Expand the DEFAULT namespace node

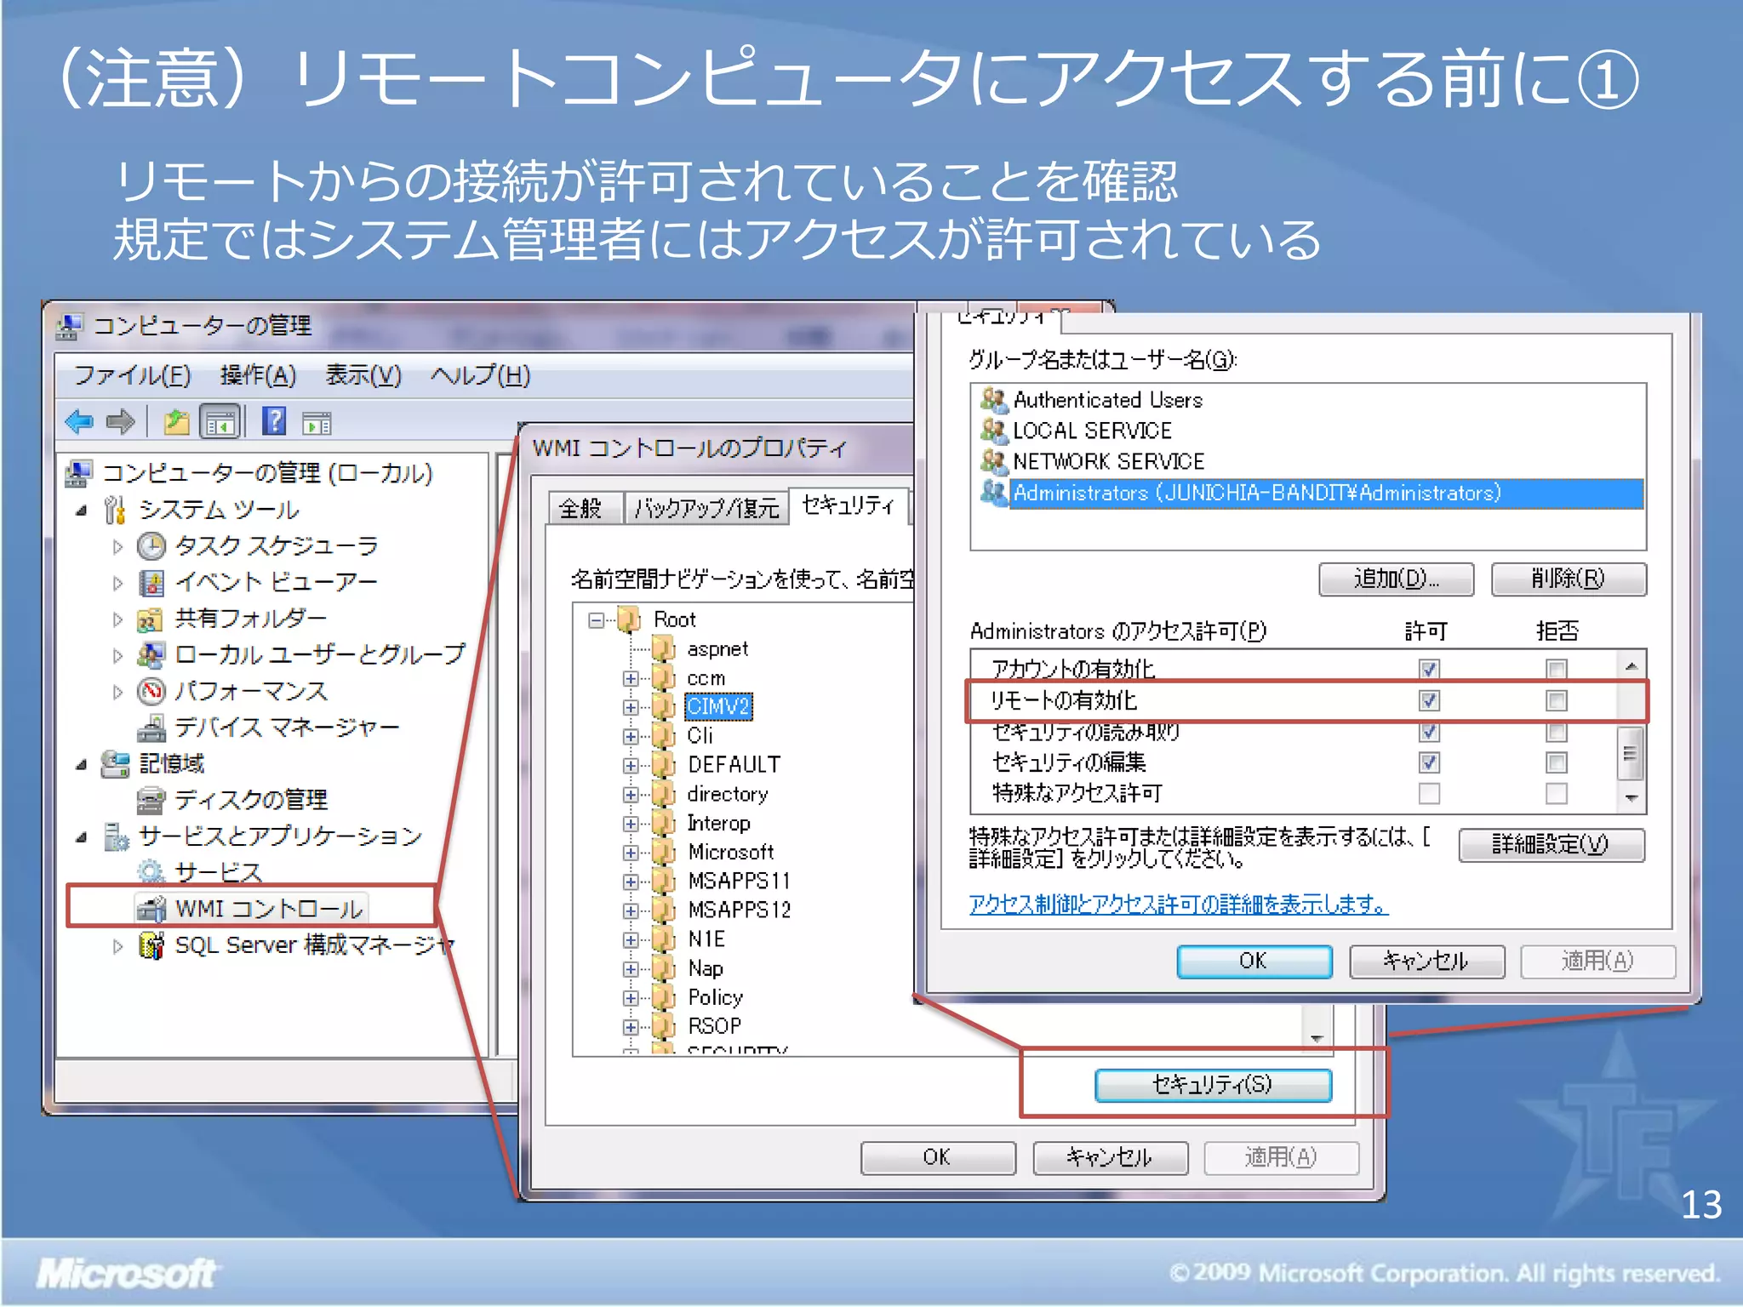(630, 765)
